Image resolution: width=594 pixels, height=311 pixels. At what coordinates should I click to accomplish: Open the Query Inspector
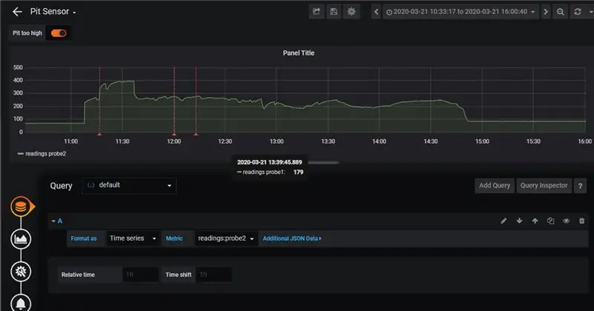[544, 186]
